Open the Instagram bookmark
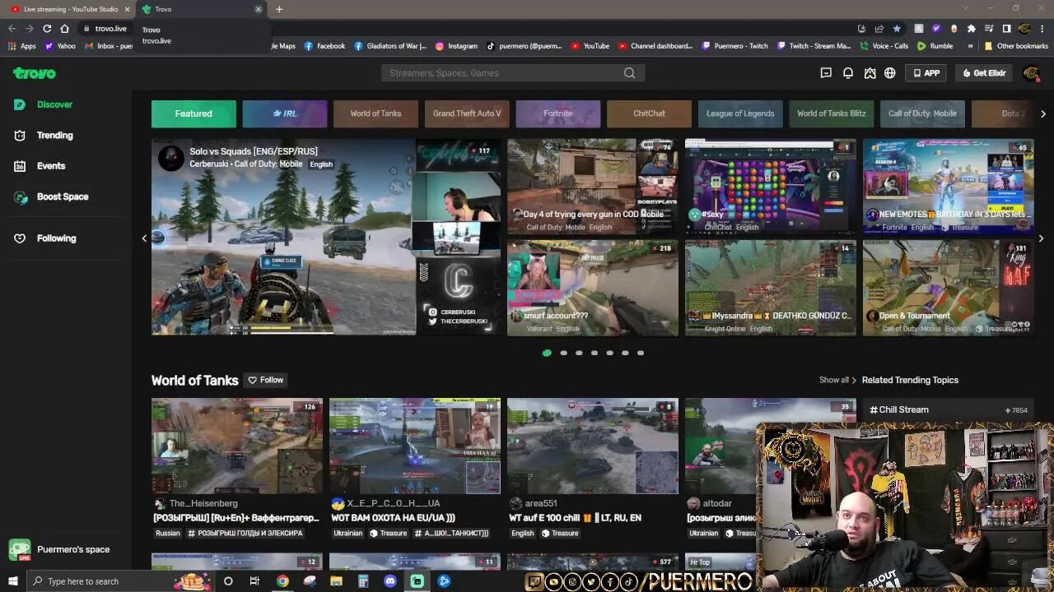The width and height of the screenshot is (1054, 592). pyautogui.click(x=456, y=46)
